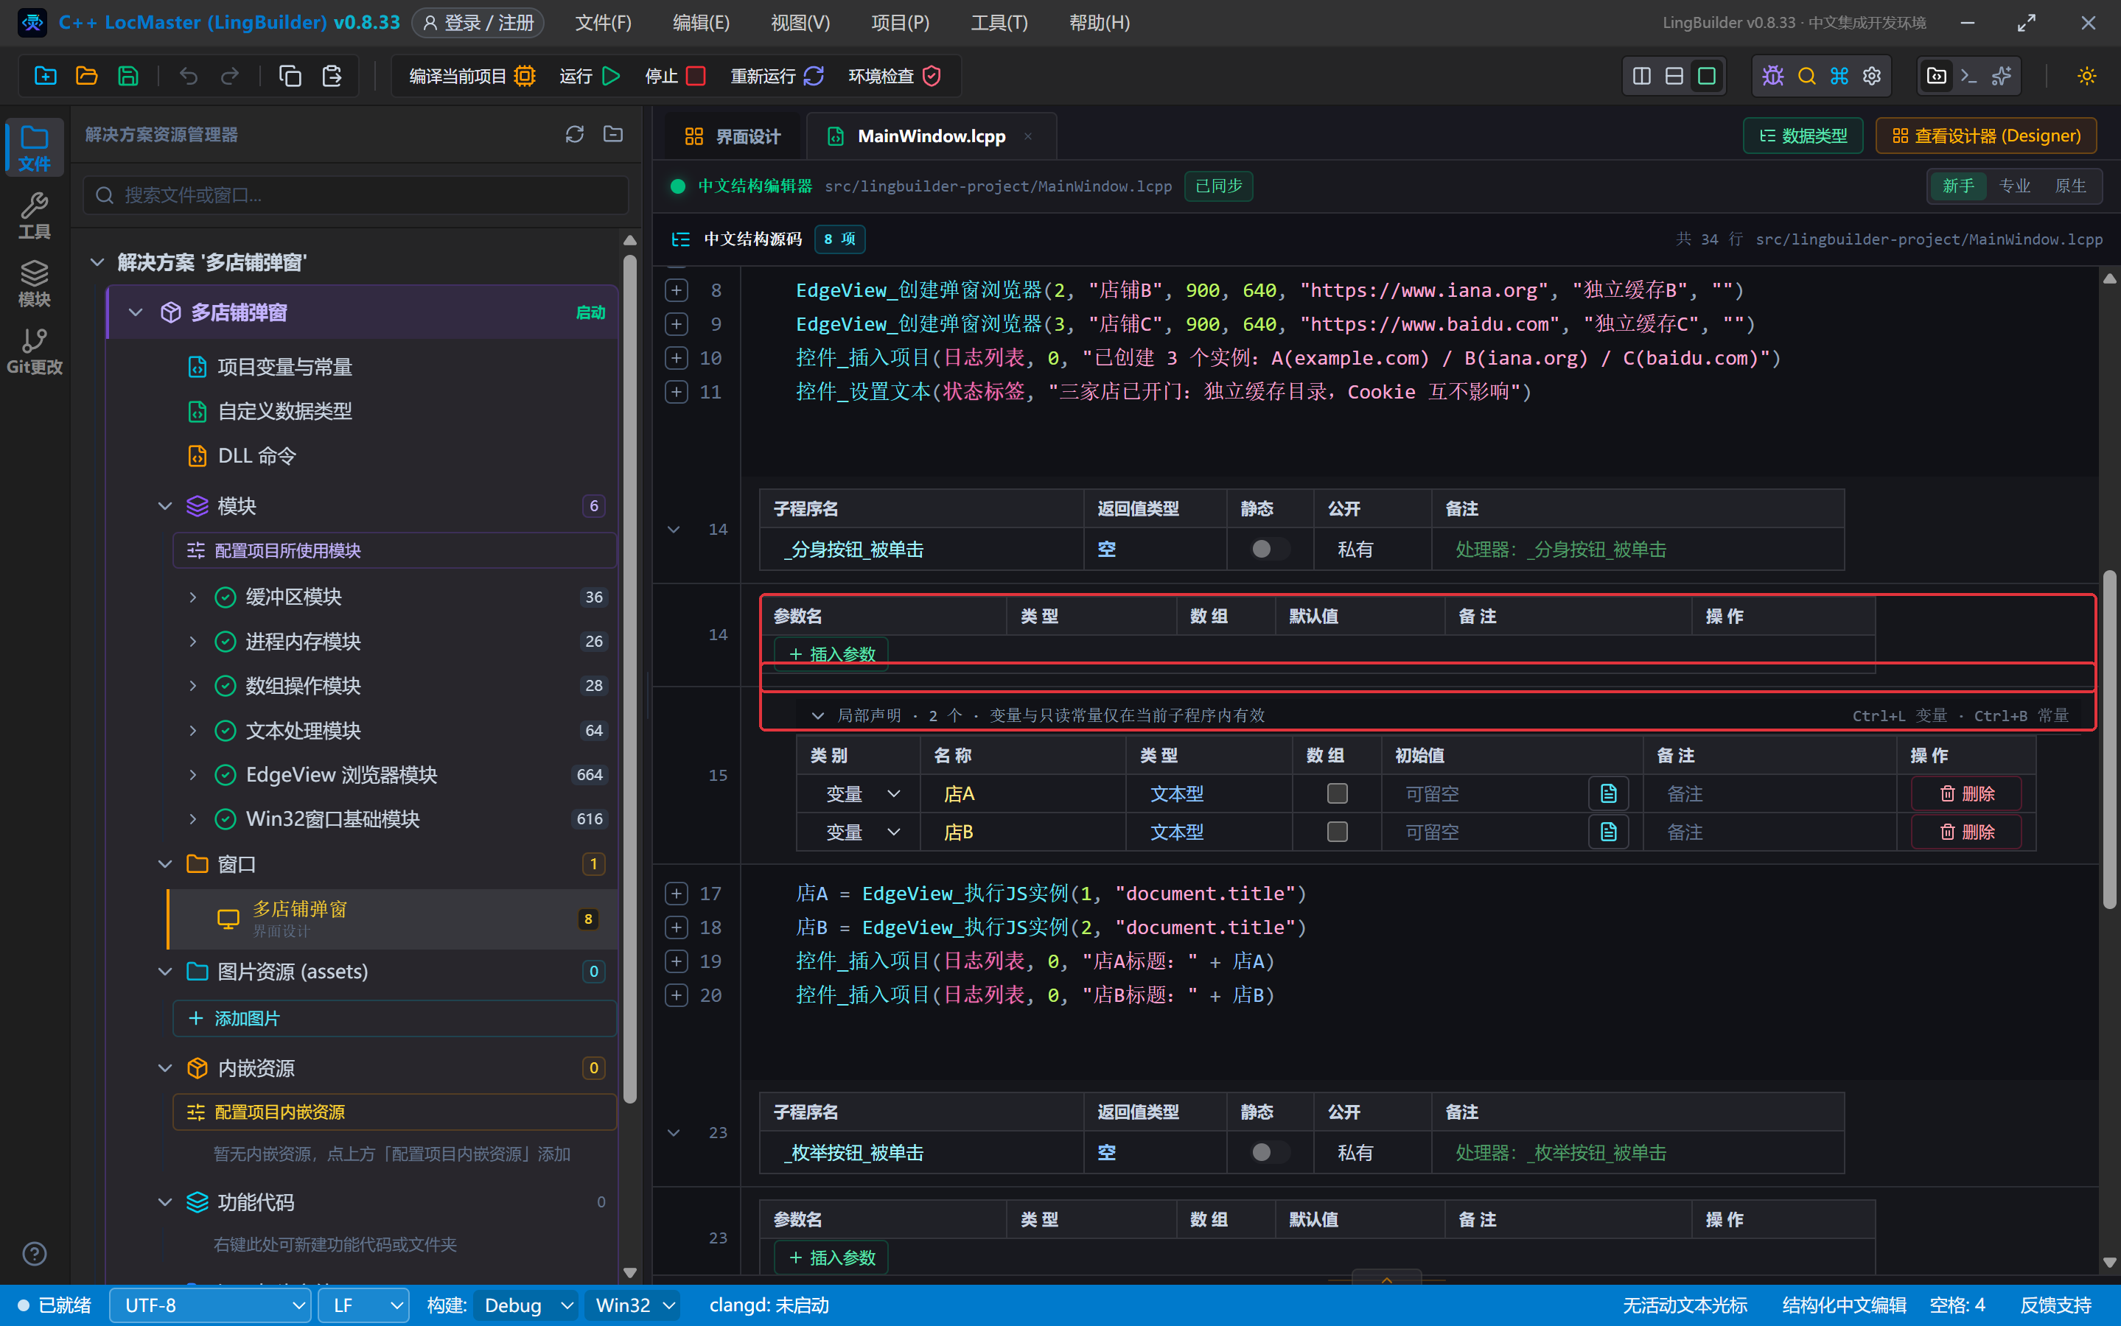Open terminal prompt icon
Image resolution: width=2121 pixels, height=1326 pixels.
(1968, 77)
